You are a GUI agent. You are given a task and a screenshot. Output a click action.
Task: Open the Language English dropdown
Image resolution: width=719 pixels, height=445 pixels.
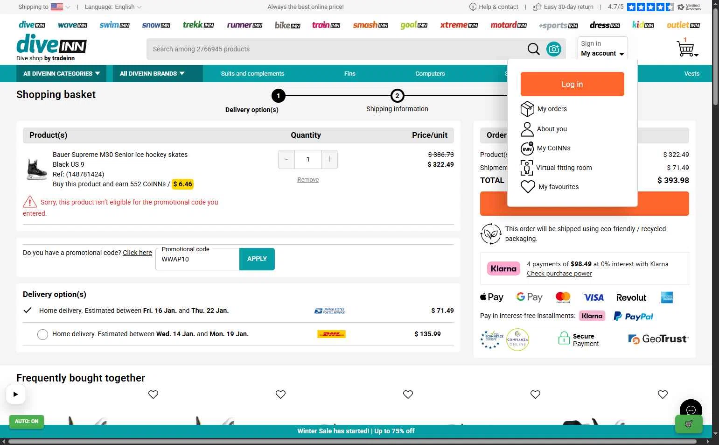113,7
